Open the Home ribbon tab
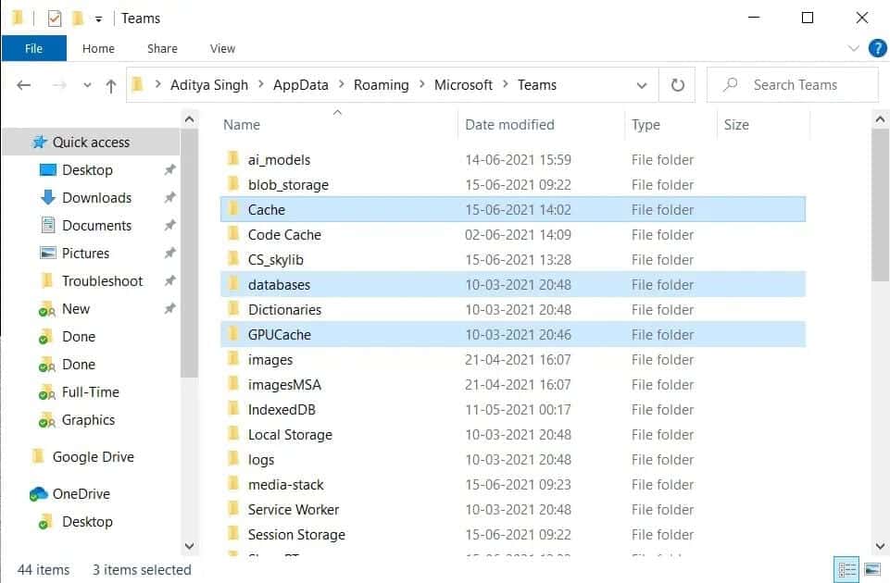The height and width of the screenshot is (583, 890). pos(98,49)
